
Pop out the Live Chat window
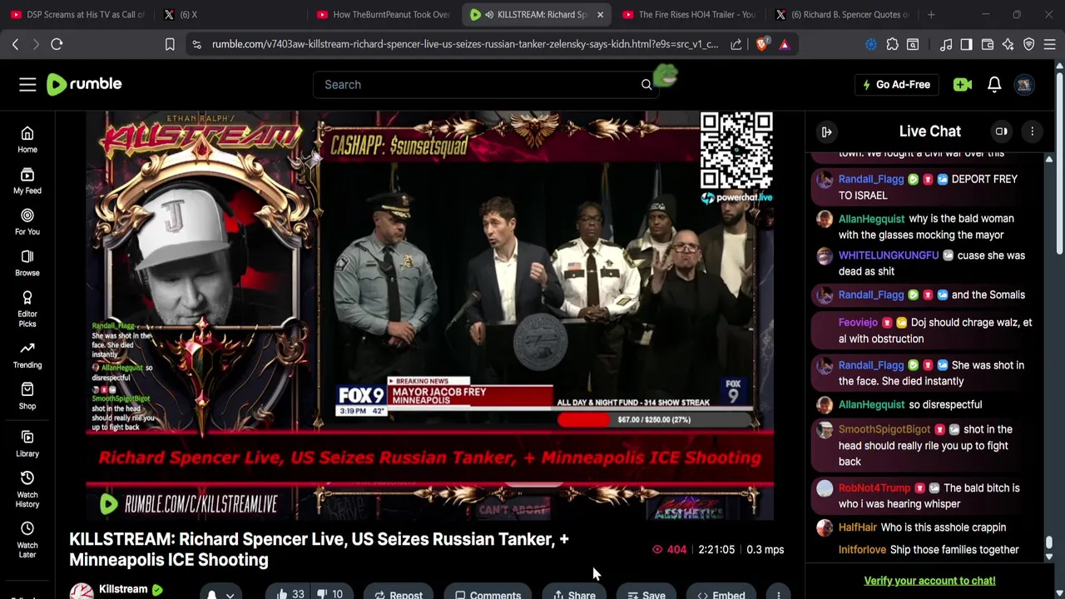(x=1002, y=131)
